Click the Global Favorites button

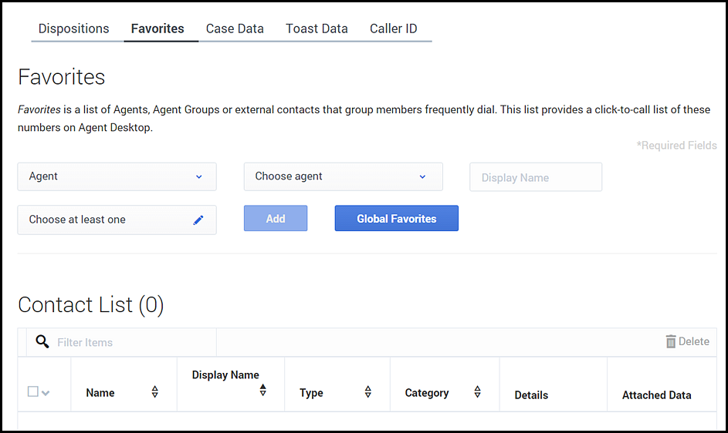click(x=396, y=219)
